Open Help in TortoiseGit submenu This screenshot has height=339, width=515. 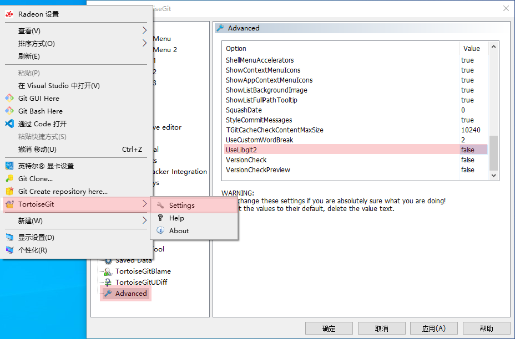point(194,218)
